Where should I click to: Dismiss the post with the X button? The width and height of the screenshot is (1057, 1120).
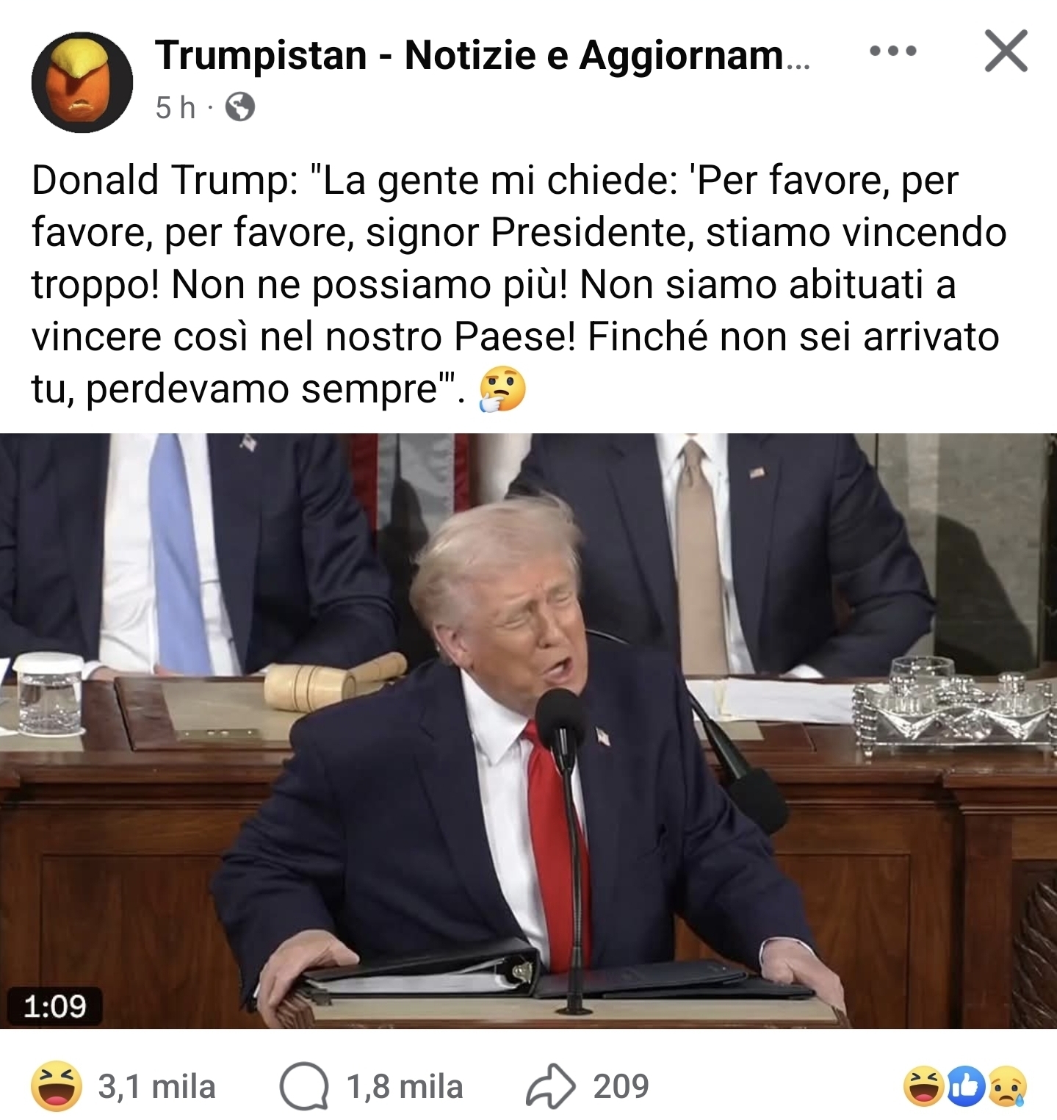tap(1006, 51)
